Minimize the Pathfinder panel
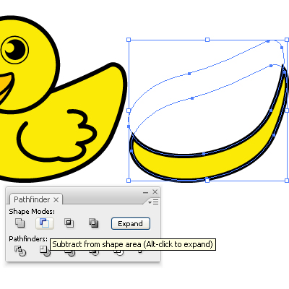Screen dimensions: 289x289 [145, 192]
